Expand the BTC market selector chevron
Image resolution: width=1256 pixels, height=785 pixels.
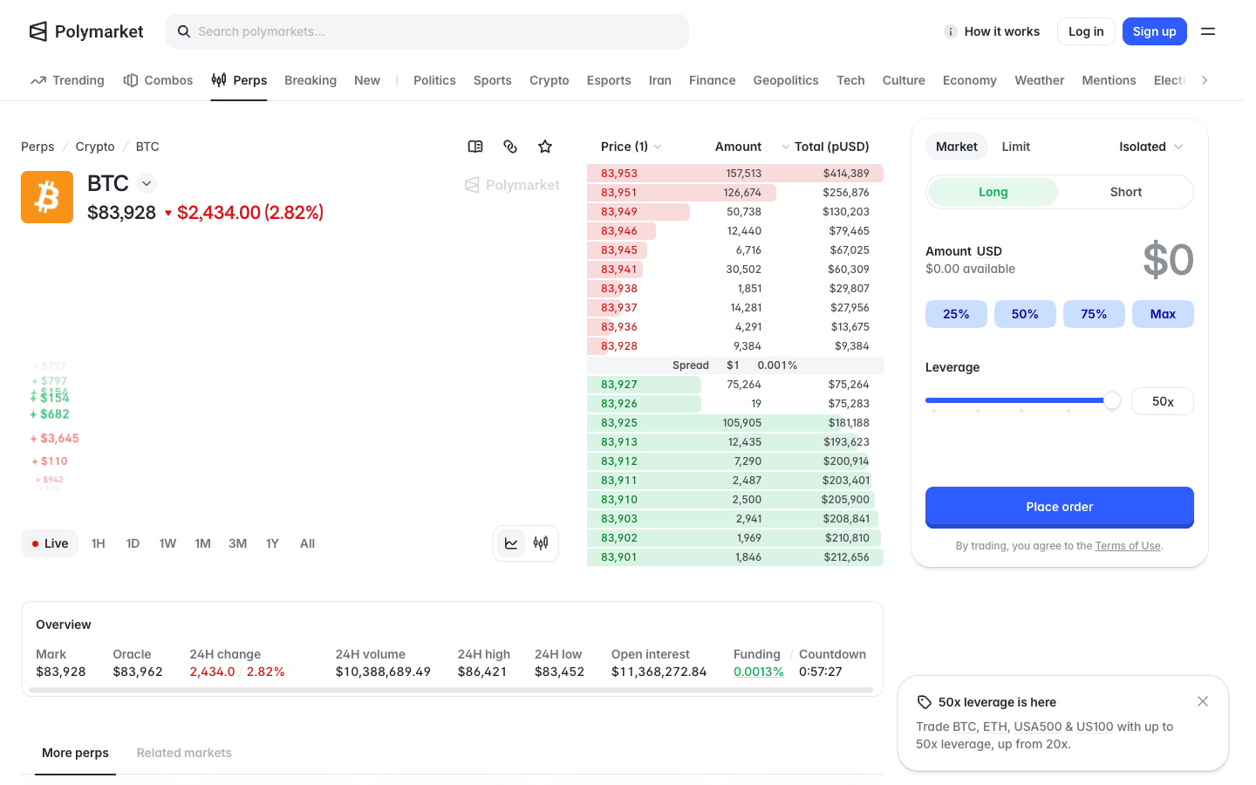pos(147,183)
